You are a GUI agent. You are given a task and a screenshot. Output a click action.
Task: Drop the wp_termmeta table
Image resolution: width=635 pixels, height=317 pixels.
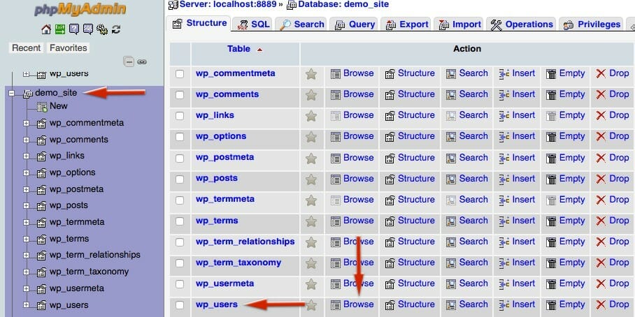click(613, 199)
